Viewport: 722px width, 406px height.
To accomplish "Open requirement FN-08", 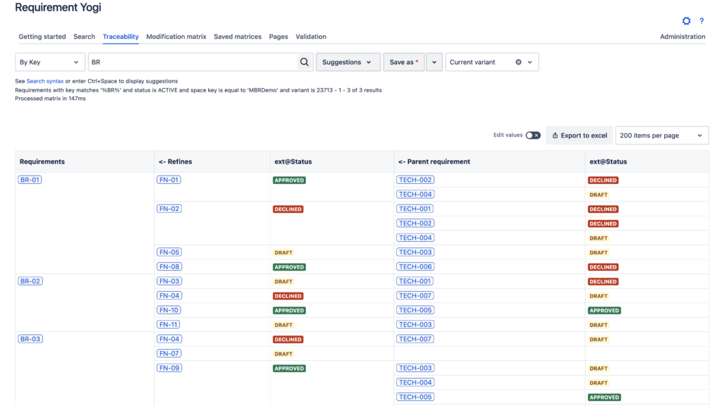I will [x=169, y=266].
